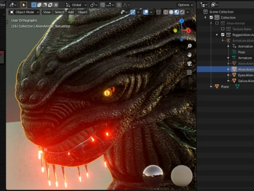Click the red X axis on navigation gizmo
Screen dimensions: 254x191
point(188,31)
